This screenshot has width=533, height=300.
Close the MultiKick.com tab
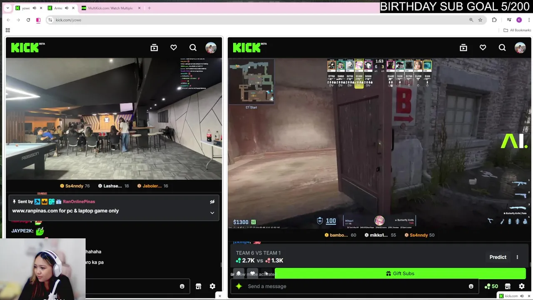point(139,8)
